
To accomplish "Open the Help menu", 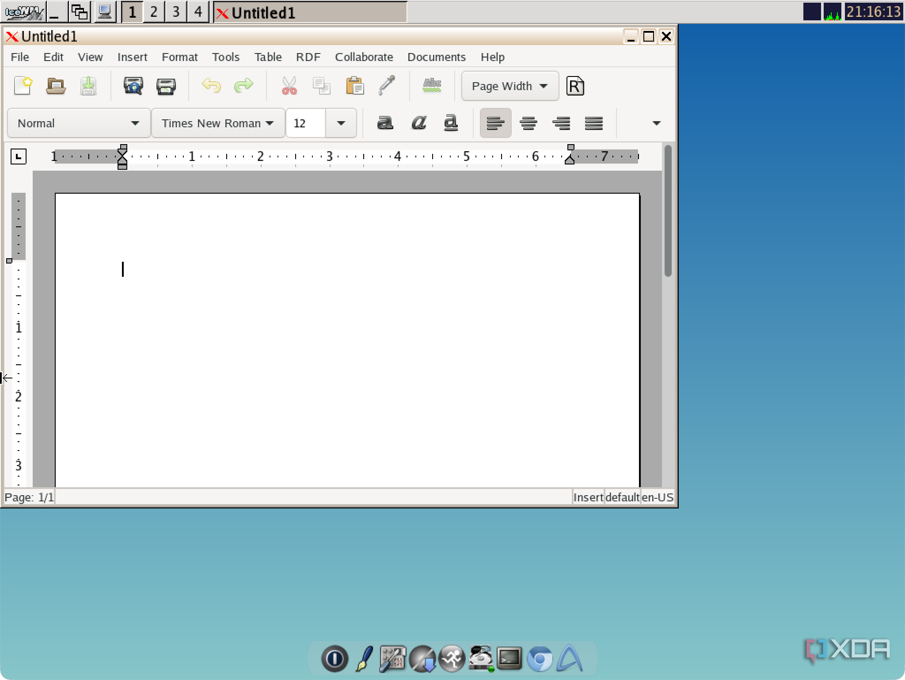I will coord(492,57).
